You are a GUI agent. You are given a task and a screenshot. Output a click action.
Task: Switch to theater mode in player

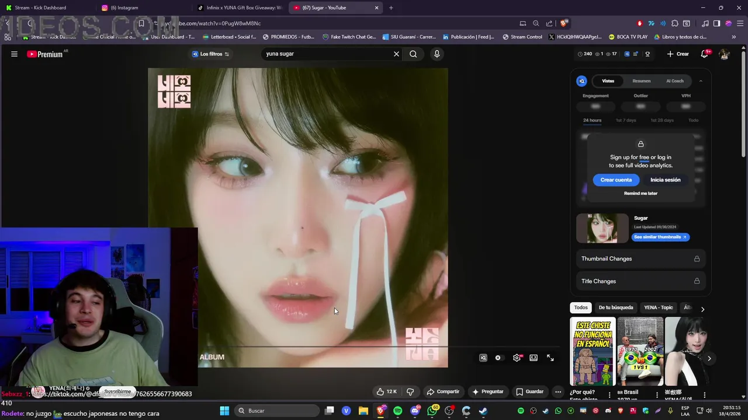click(534, 358)
